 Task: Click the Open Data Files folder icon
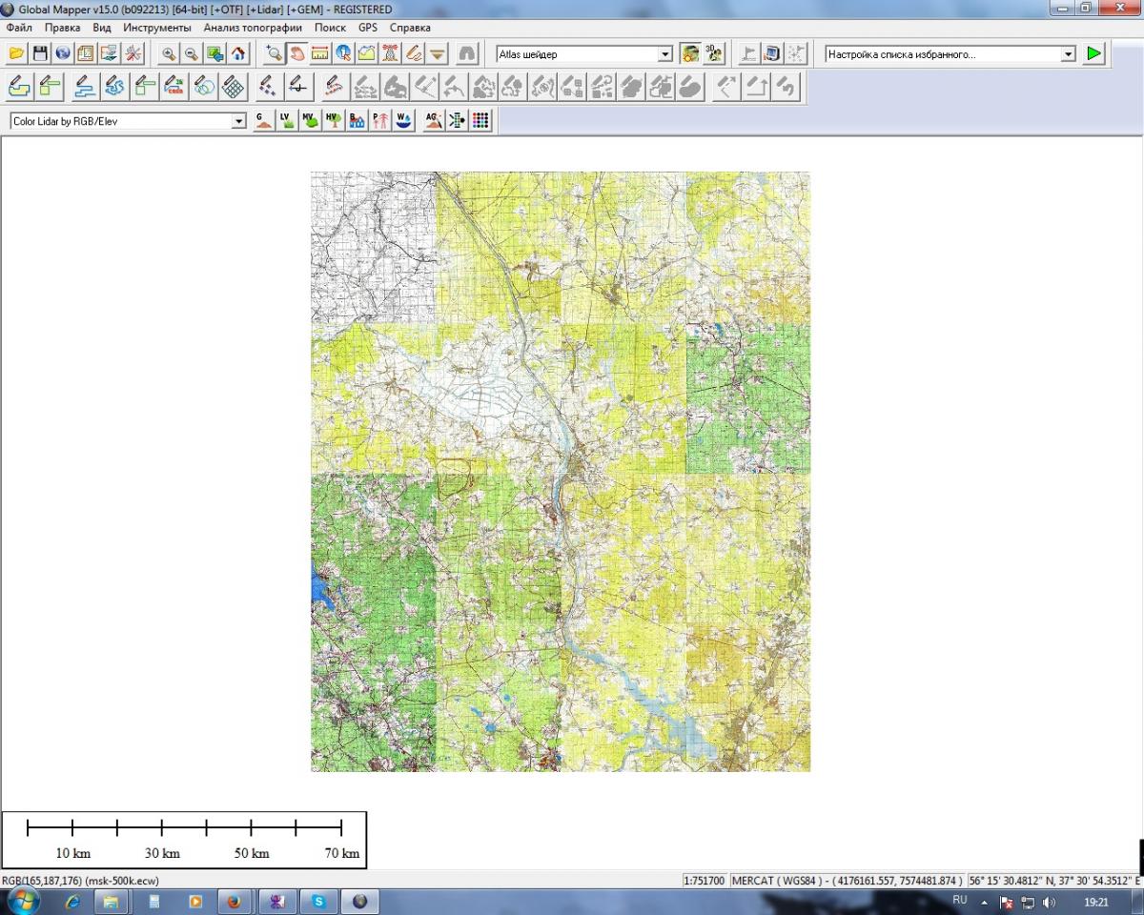(x=16, y=54)
